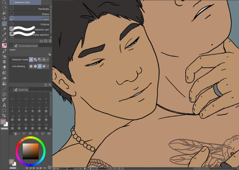239x170 pixels.
Task: Select the Text tool
Action: (4, 105)
